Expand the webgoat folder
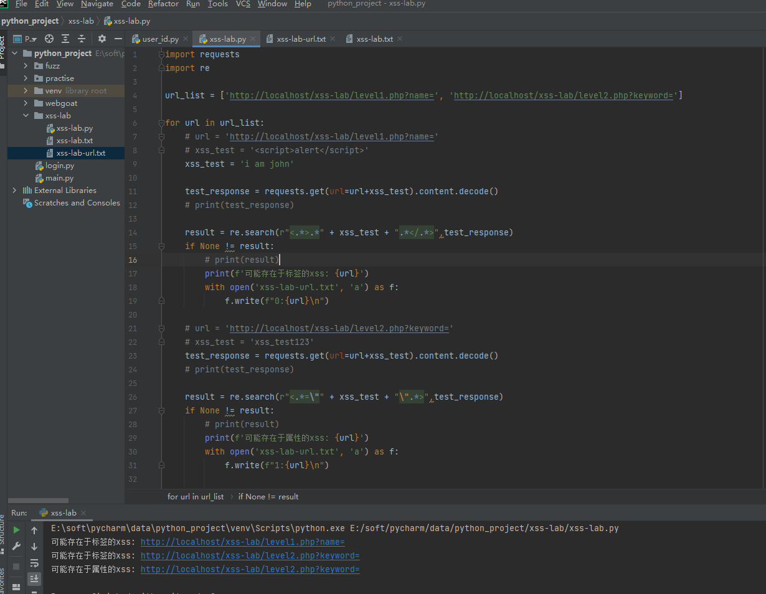 (26, 103)
